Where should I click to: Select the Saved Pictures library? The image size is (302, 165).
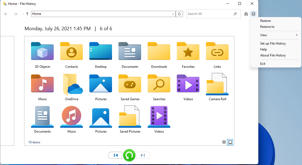click(130, 120)
